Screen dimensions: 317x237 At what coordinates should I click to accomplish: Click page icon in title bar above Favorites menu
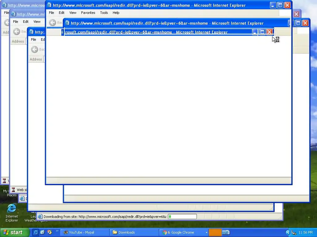(49, 5)
